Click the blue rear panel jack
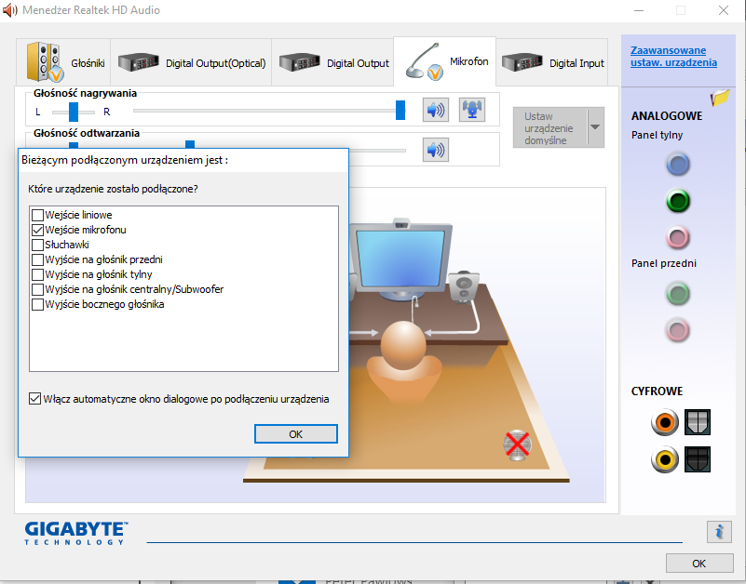 tap(678, 165)
